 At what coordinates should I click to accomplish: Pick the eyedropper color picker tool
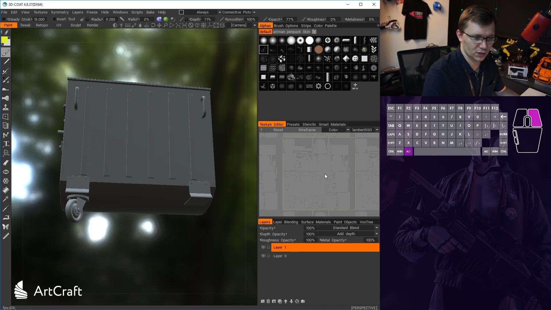click(6, 208)
